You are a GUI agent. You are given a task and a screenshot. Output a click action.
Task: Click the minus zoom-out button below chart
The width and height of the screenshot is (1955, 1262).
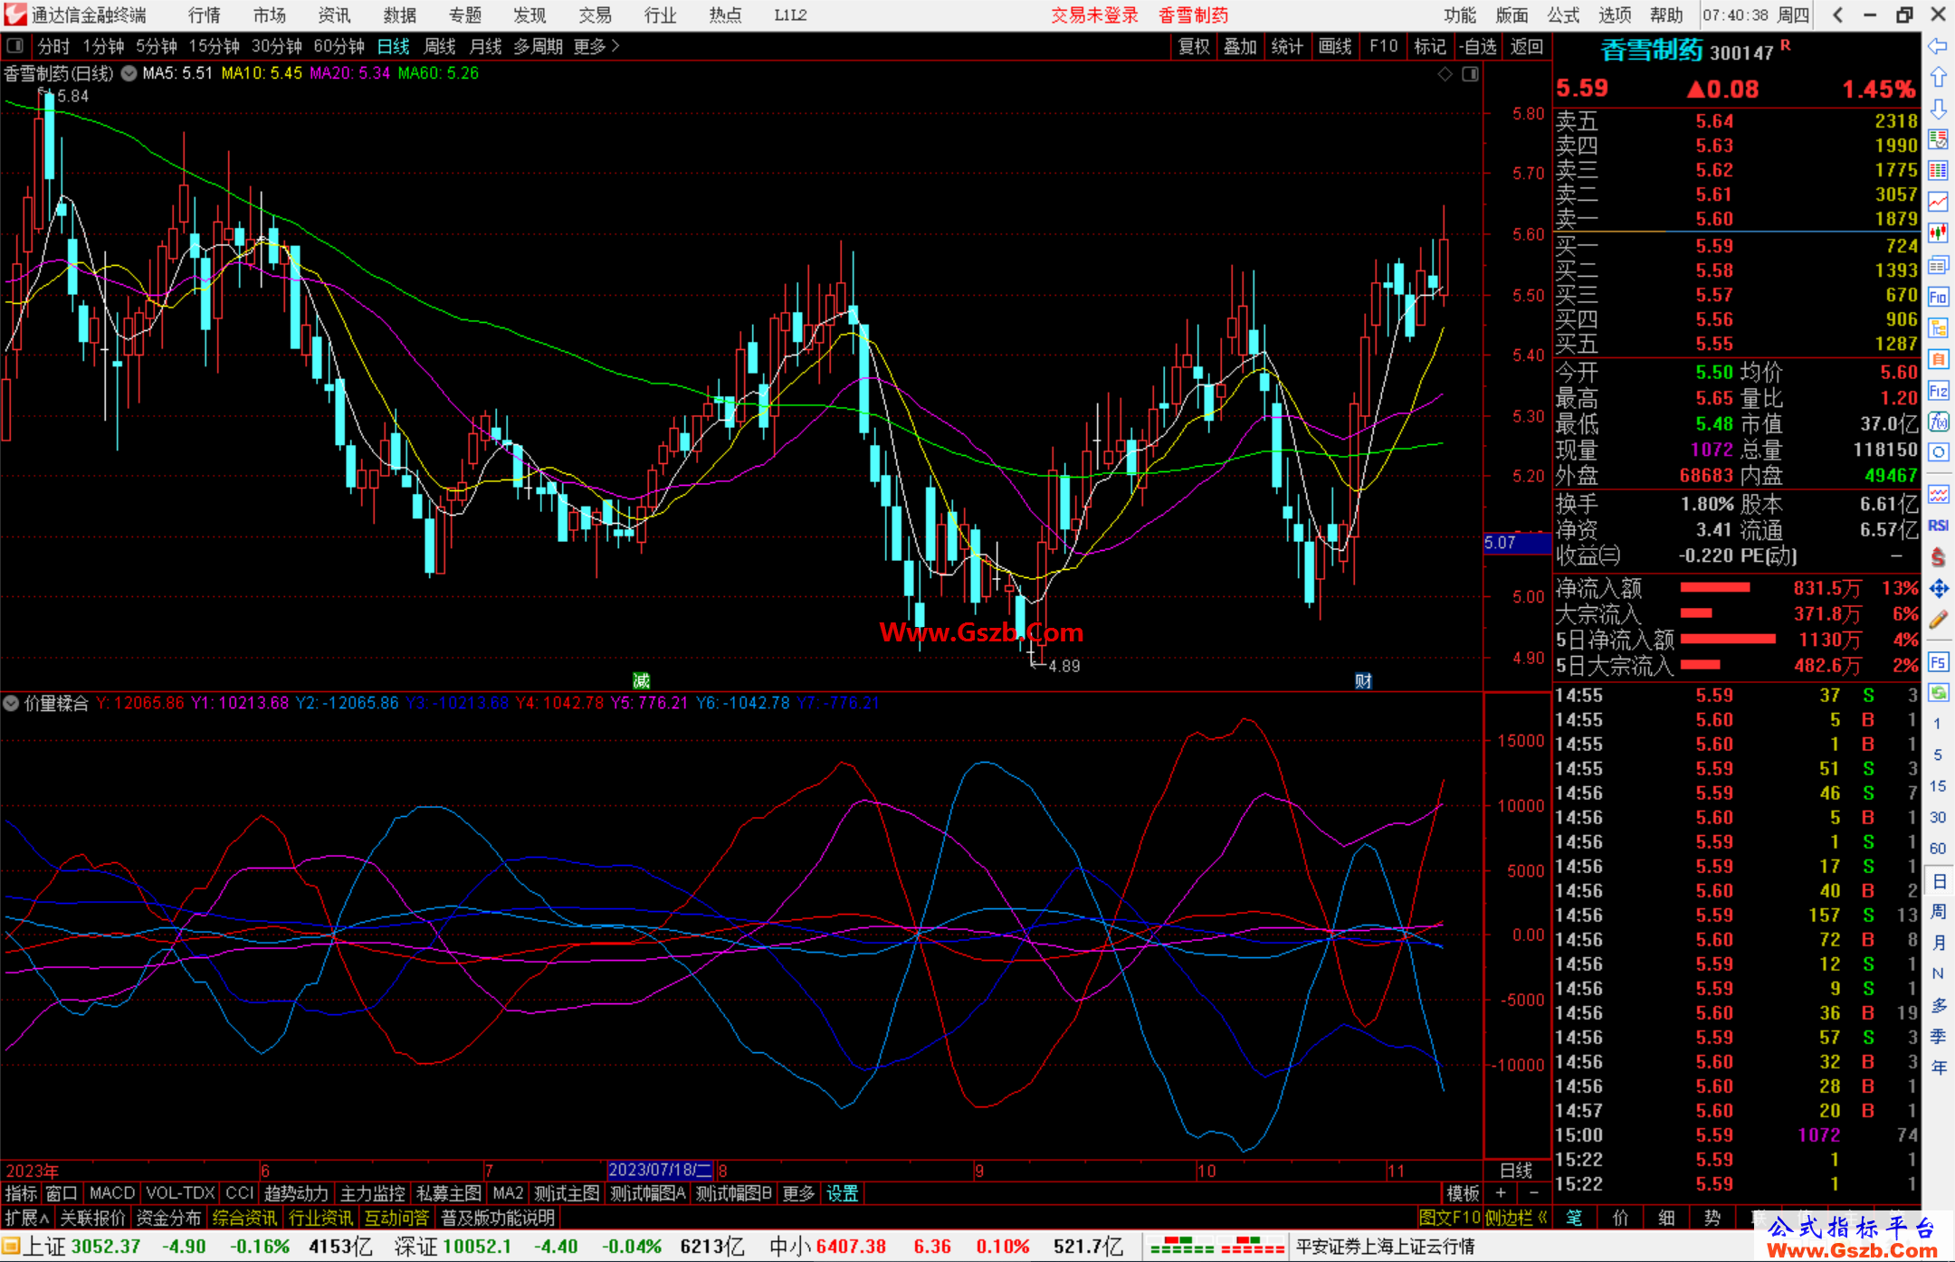1533,1193
